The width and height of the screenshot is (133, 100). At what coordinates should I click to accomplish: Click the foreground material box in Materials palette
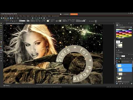[x=118, y=42]
